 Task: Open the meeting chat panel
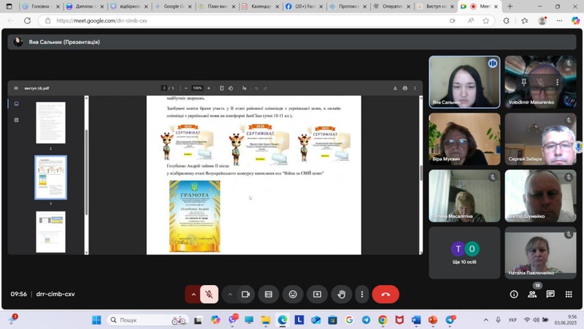tap(550, 294)
